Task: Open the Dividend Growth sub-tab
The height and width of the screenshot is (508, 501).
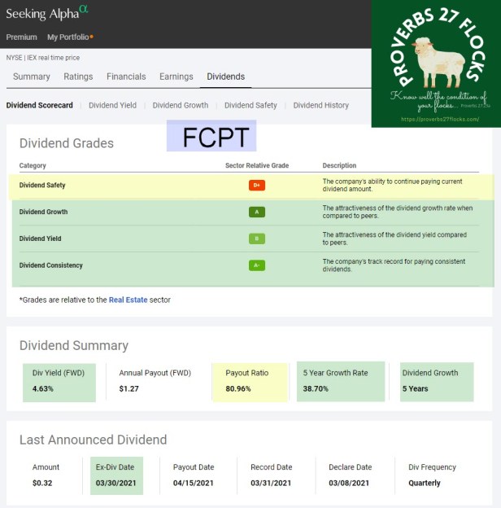Action: (180, 105)
